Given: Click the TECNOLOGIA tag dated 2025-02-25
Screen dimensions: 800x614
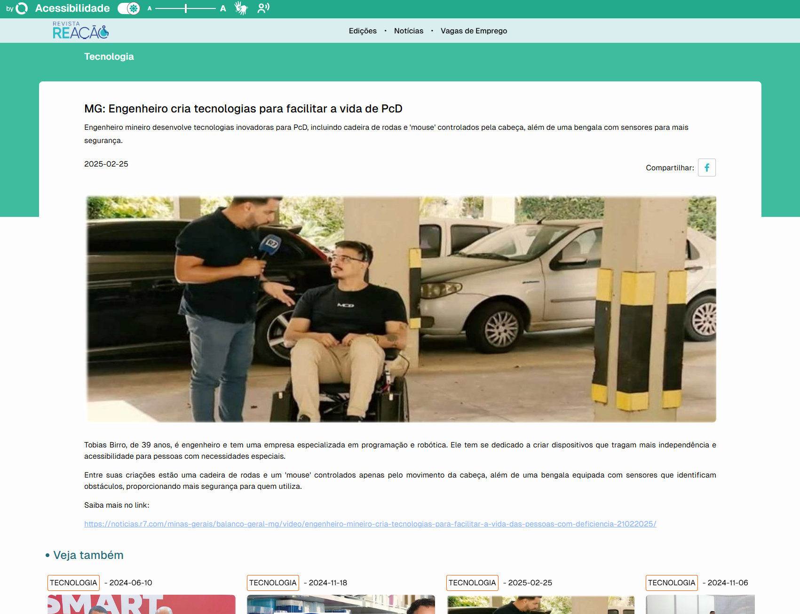Looking at the screenshot, I should (x=472, y=582).
